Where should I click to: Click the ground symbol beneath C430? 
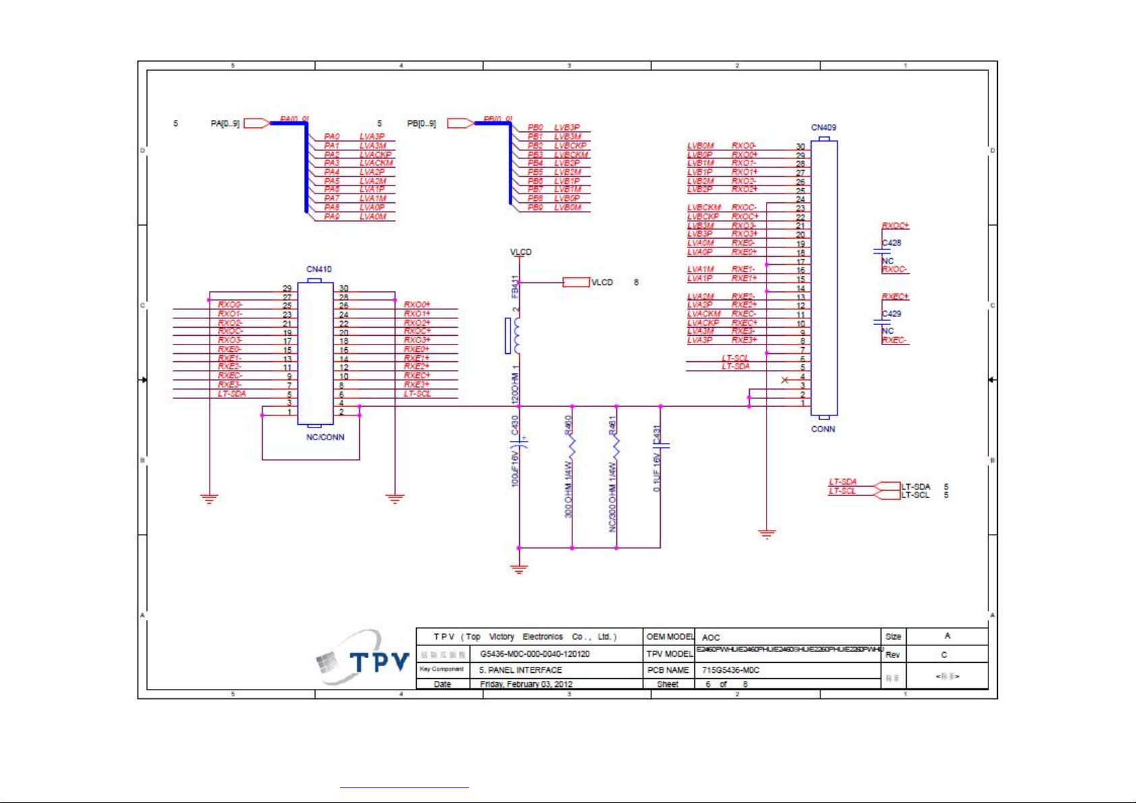click(x=519, y=568)
